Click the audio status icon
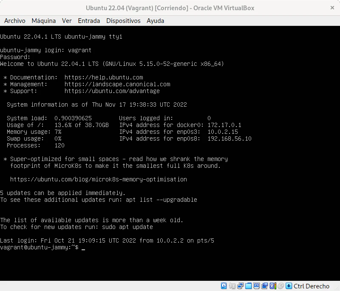Image resolution: width=340 pixels, height=291 pixels. (232, 286)
